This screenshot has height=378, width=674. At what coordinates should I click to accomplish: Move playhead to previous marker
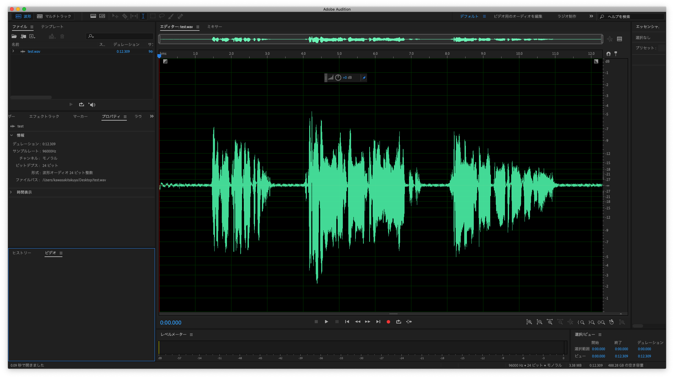pyautogui.click(x=347, y=322)
